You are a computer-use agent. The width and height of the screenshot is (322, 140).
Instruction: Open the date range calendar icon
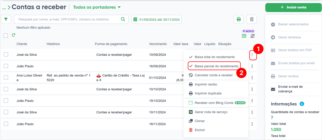click(x=135, y=19)
